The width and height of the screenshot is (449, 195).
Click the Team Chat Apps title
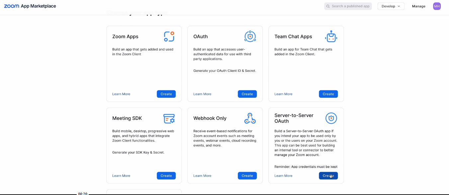293,37
